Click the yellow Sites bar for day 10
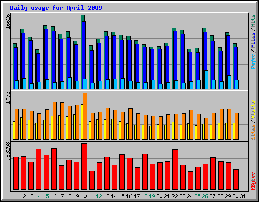 (x=82, y=122)
